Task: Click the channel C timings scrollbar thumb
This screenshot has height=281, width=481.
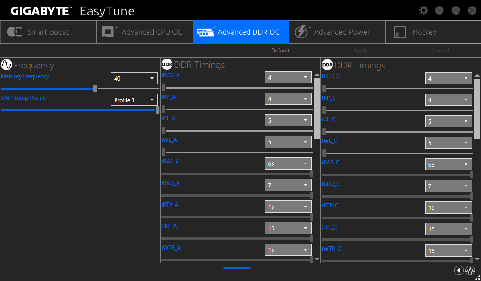Action: (477, 110)
